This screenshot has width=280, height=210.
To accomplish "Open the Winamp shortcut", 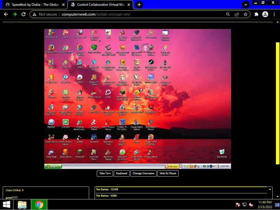I will click(x=66, y=64).
